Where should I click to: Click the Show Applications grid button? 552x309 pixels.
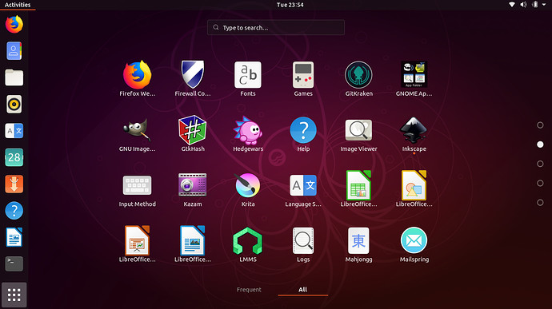click(x=14, y=295)
